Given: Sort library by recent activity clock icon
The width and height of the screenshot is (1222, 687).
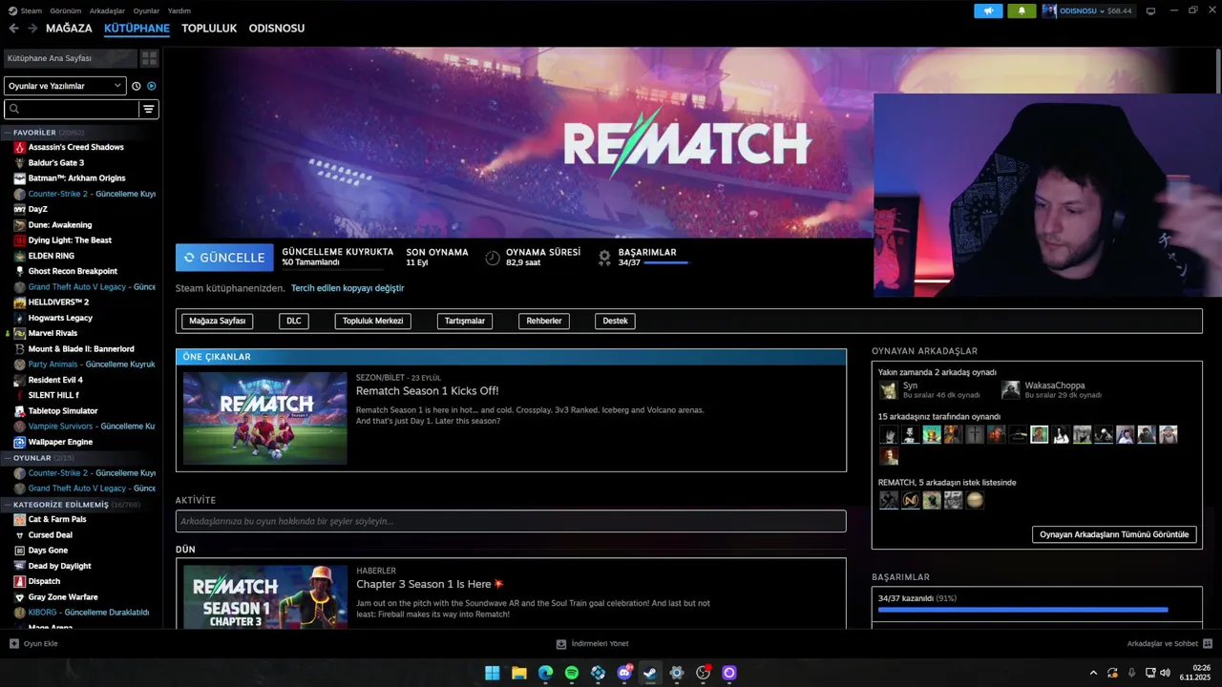Looking at the screenshot, I should (137, 86).
